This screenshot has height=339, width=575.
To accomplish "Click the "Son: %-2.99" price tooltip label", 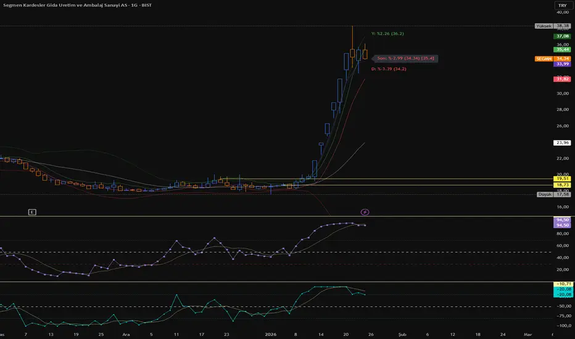I will point(404,58).
